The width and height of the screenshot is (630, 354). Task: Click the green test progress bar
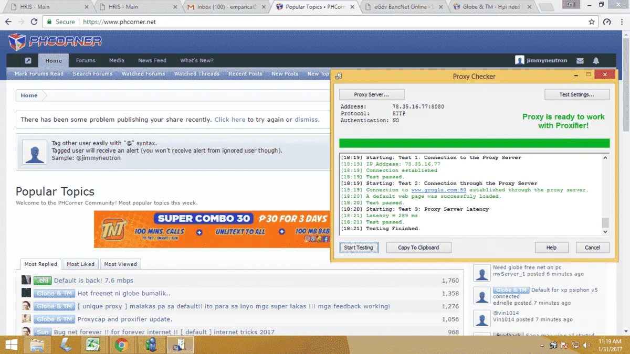pyautogui.click(x=475, y=143)
